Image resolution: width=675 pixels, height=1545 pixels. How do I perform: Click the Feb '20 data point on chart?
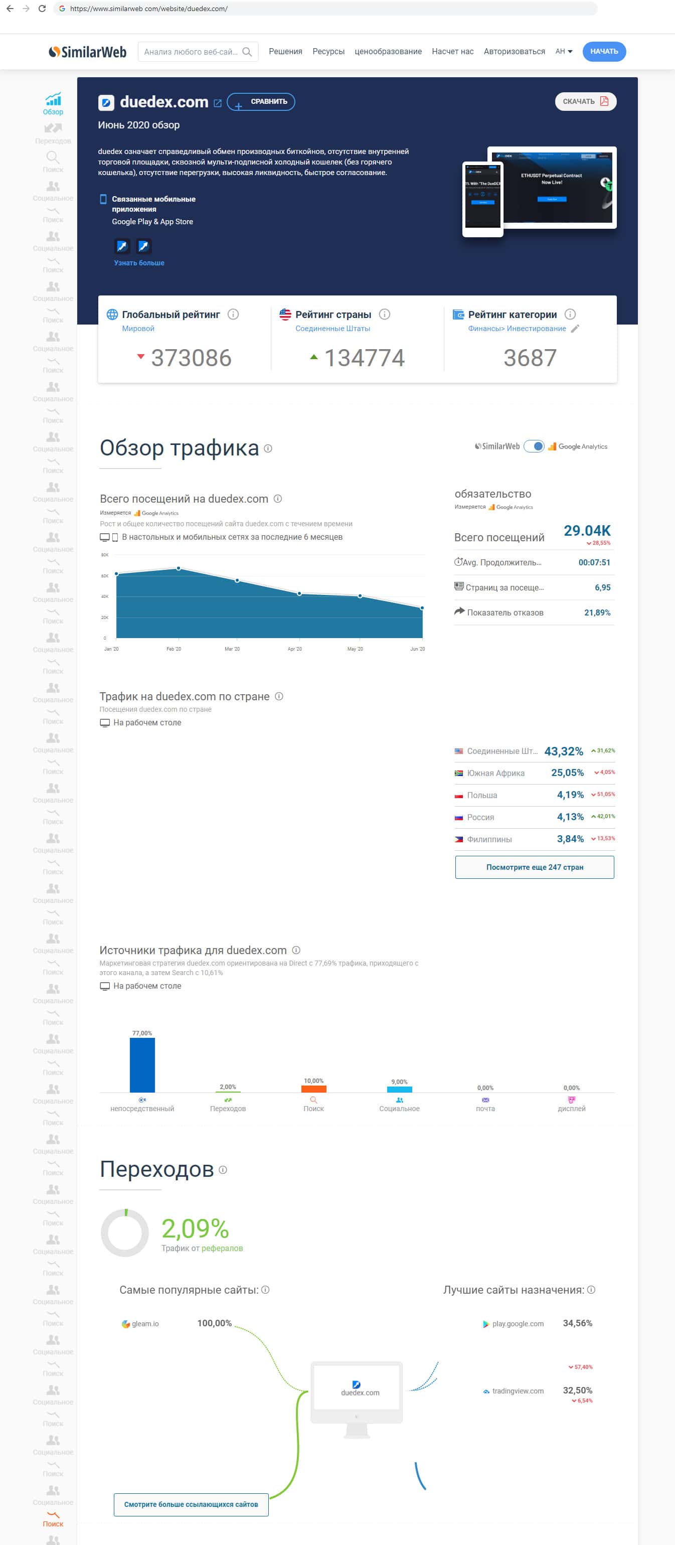click(x=179, y=568)
